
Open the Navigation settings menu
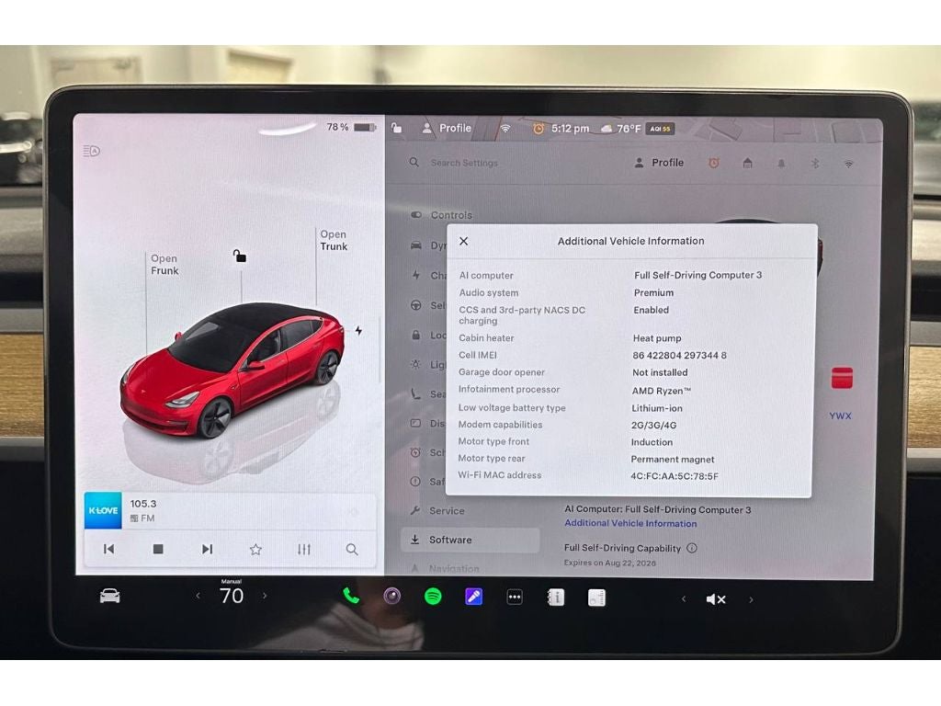445,568
